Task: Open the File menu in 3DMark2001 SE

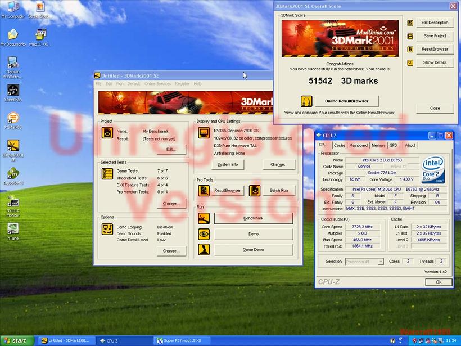Action: pos(98,84)
